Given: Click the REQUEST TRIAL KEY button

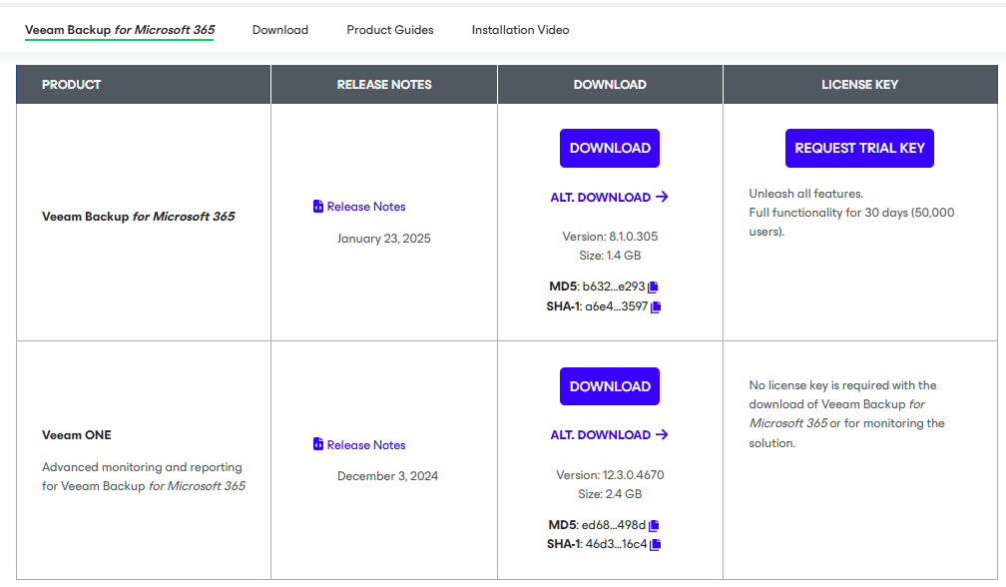Looking at the screenshot, I should (859, 148).
